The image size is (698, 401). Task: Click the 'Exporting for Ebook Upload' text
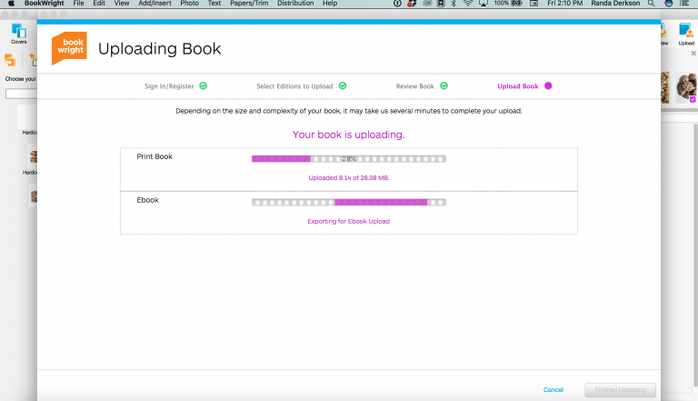coord(349,222)
